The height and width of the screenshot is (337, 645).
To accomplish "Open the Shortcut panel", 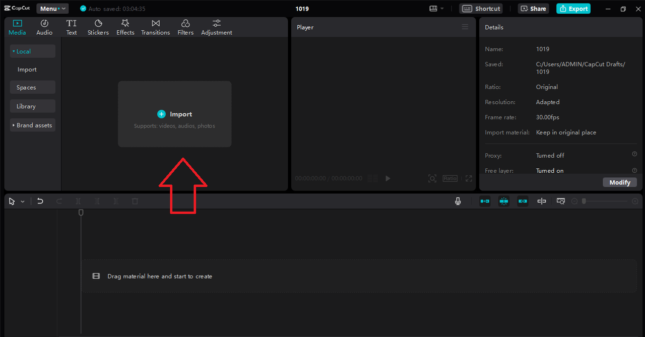I will 481,9.
